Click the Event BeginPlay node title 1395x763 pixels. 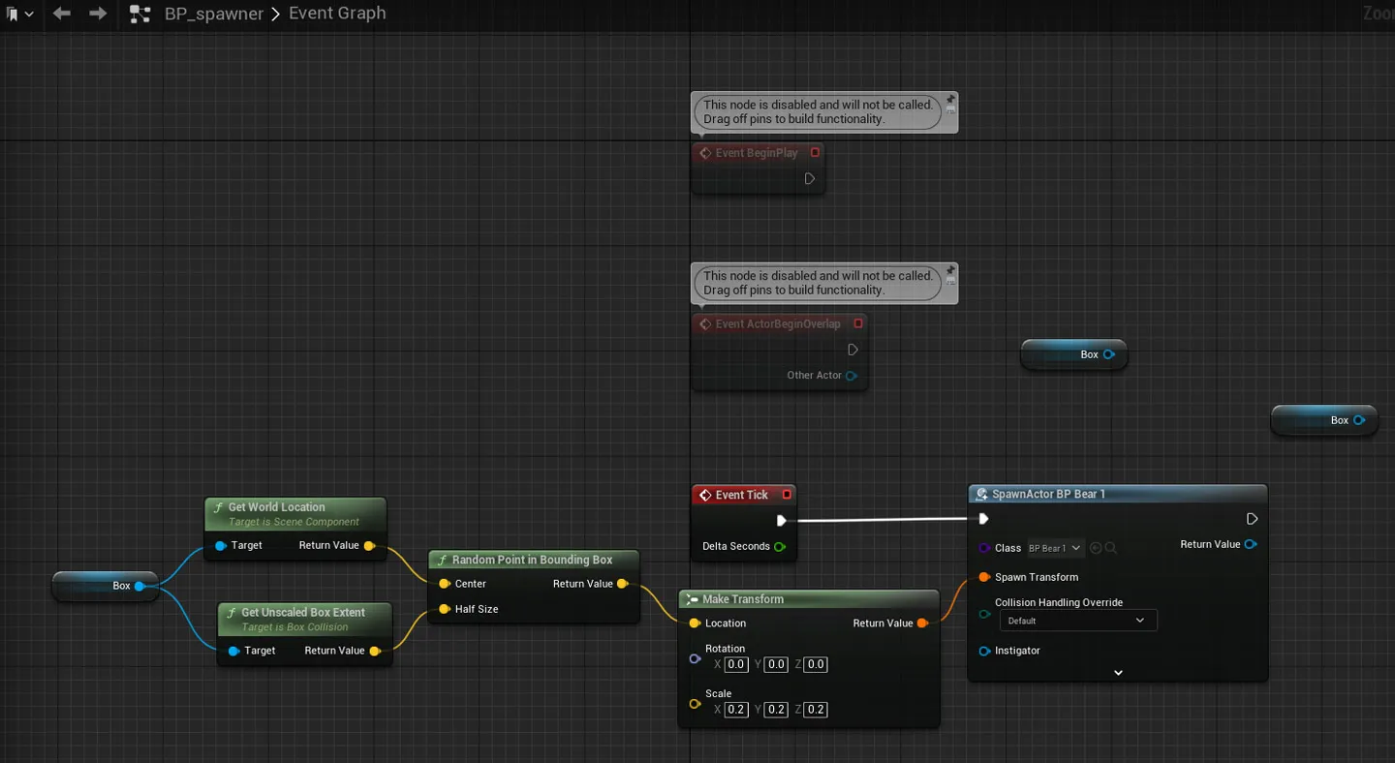(757, 153)
